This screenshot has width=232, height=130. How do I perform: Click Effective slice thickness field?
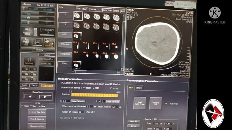[90, 107]
